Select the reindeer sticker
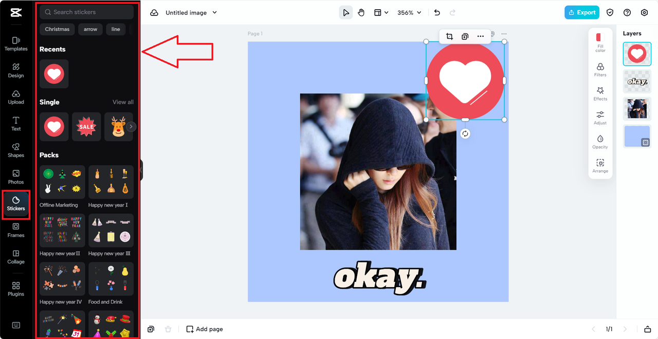The width and height of the screenshot is (658, 339). (119, 127)
